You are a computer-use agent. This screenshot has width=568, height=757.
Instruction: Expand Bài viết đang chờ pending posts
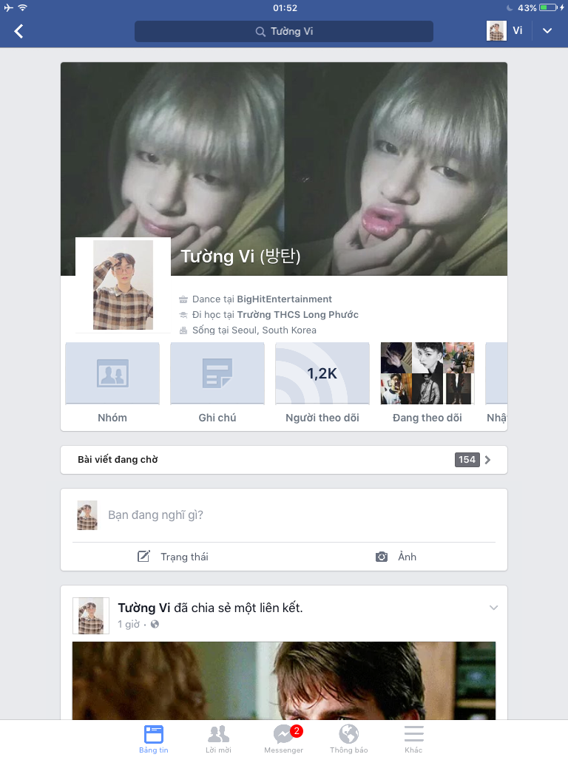pyautogui.click(x=284, y=460)
